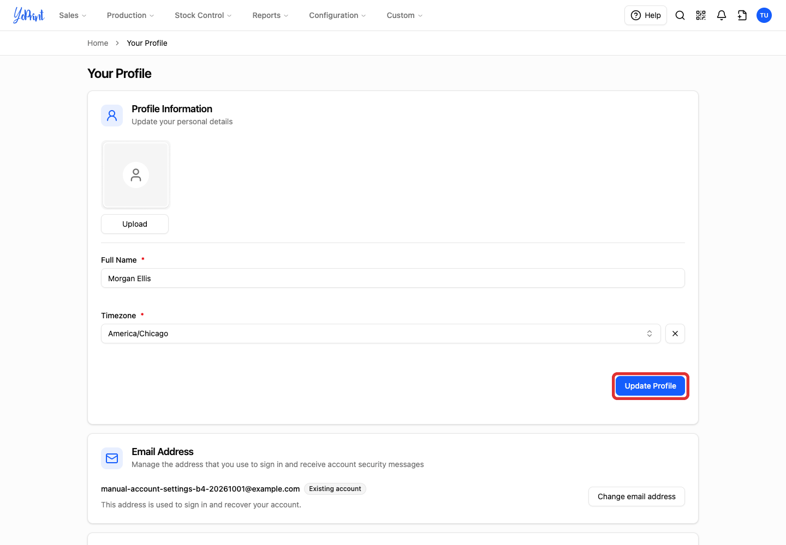Expand the Stock Control menu
Image resolution: width=786 pixels, height=545 pixels.
coord(203,15)
